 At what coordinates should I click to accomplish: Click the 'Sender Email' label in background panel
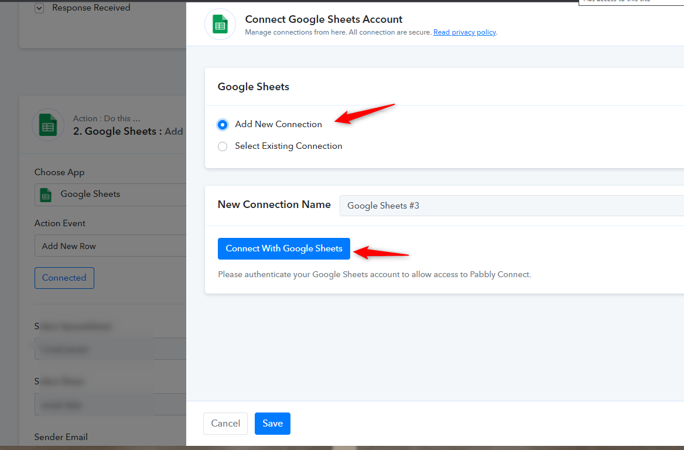[61, 437]
